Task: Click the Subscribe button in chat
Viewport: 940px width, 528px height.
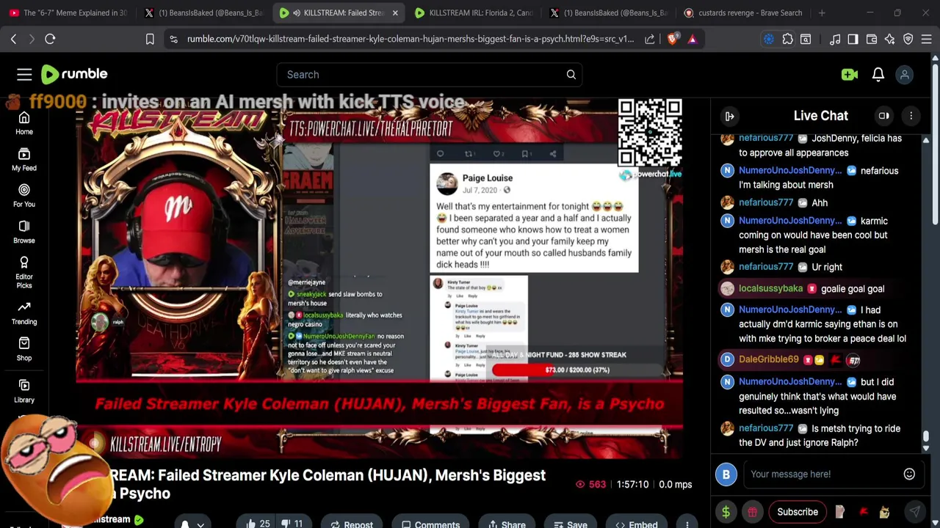Action: click(x=798, y=512)
